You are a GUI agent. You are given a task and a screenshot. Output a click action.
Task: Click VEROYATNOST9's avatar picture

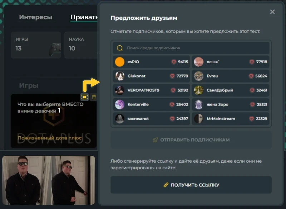120,90
